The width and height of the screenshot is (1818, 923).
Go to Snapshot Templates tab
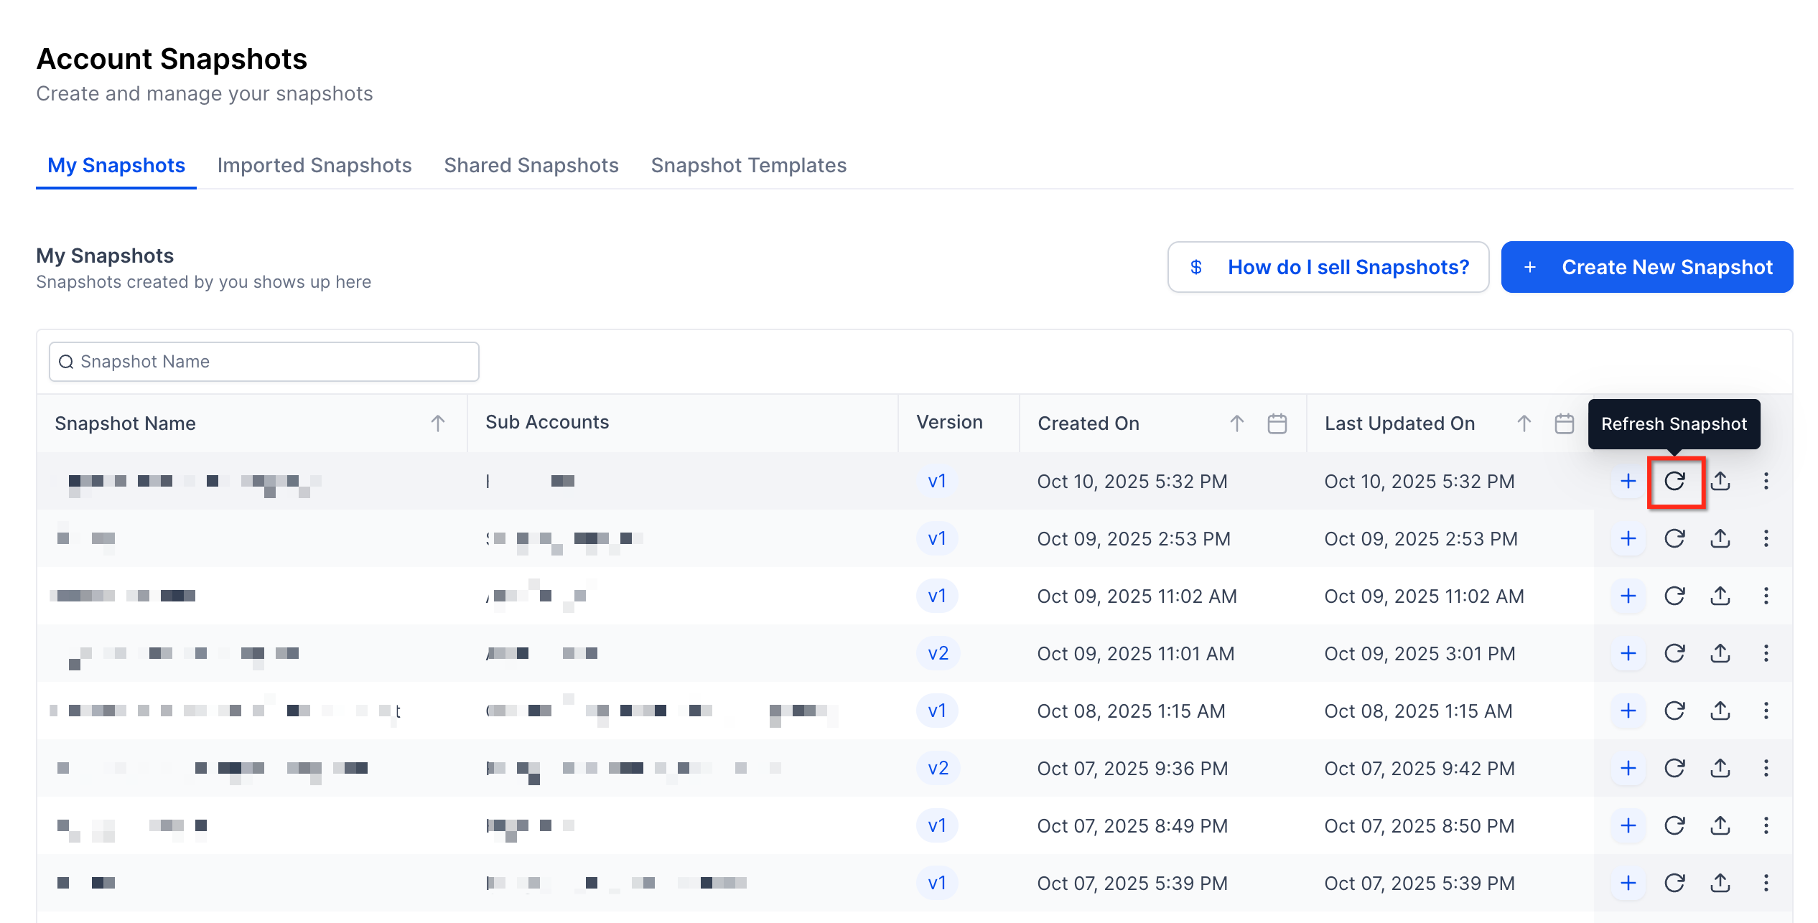tap(749, 165)
